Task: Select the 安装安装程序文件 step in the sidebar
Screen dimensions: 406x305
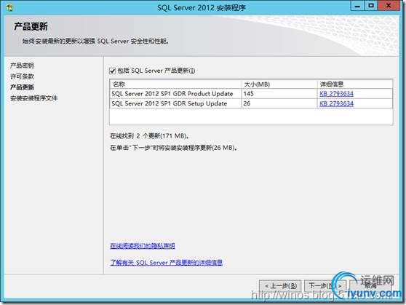Action: [x=34, y=98]
